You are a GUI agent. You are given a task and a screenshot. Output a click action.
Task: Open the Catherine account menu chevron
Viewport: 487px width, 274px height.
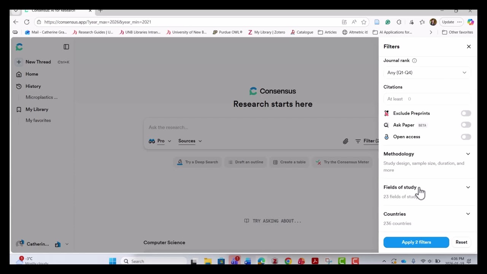(67, 244)
